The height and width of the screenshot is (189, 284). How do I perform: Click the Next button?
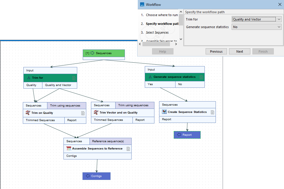coord(239,51)
